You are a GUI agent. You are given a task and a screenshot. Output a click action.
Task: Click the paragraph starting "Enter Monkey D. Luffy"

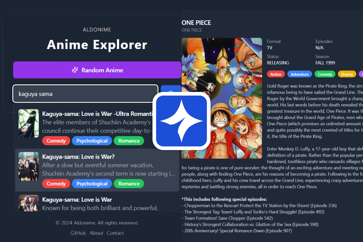pyautogui.click(x=272, y=168)
